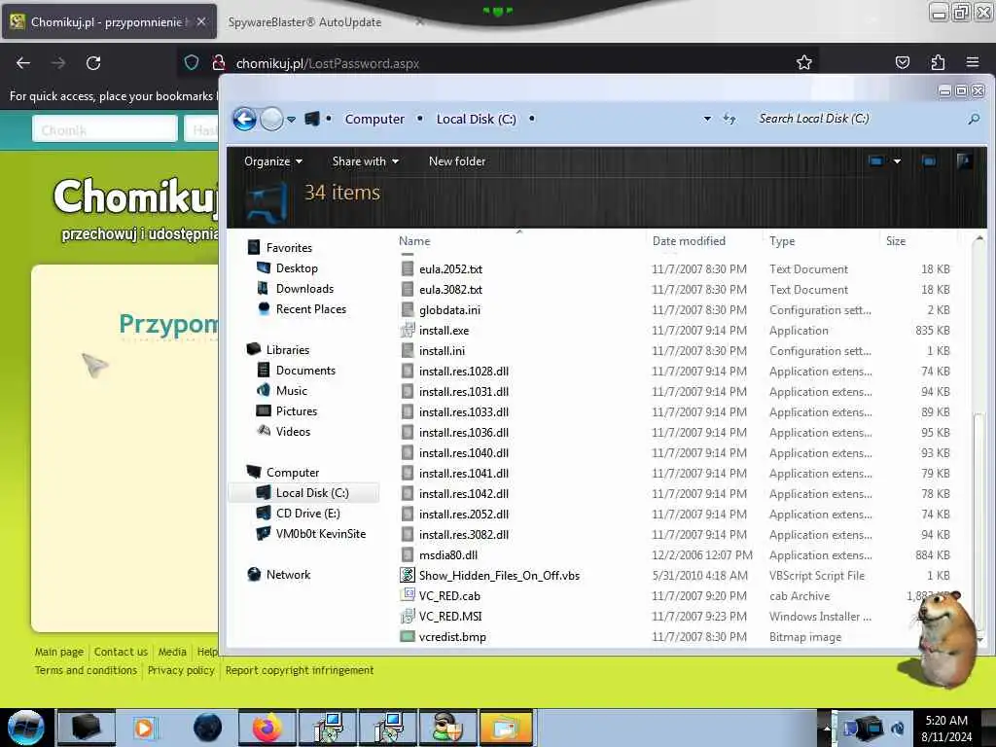The width and height of the screenshot is (996, 747).
Task: Open the Privacy policy link
Action: coord(181,670)
